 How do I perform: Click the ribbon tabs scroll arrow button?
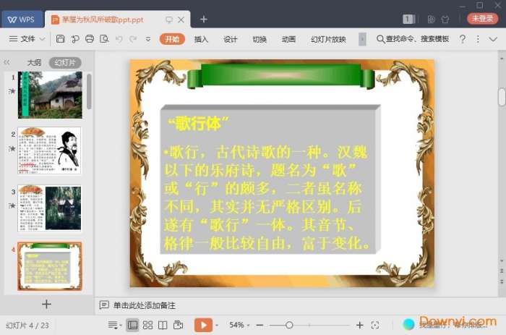362,39
